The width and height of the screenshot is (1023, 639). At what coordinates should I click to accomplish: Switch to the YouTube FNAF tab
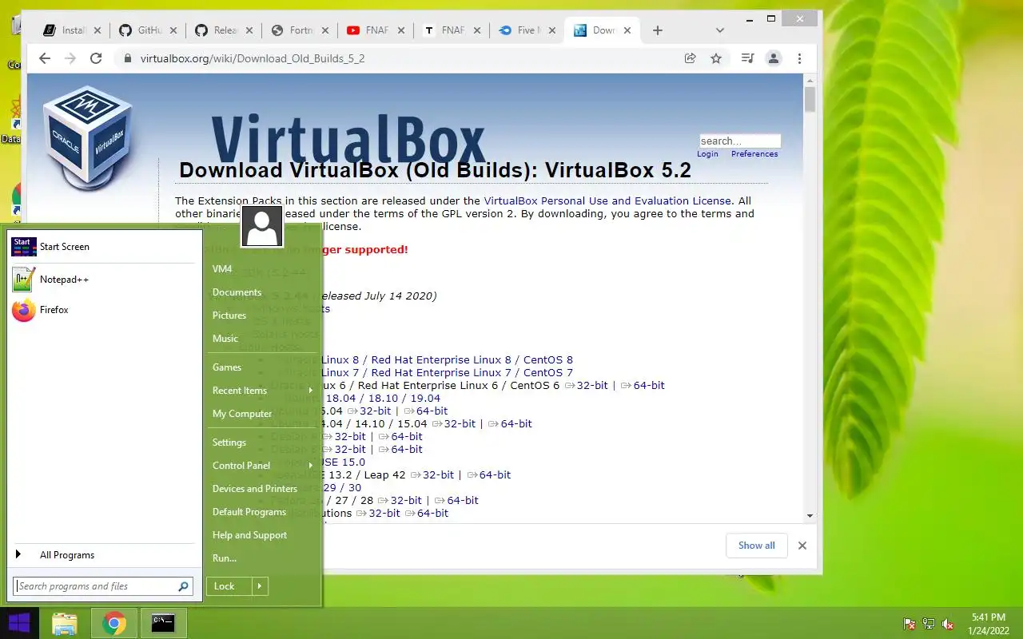coord(374,30)
